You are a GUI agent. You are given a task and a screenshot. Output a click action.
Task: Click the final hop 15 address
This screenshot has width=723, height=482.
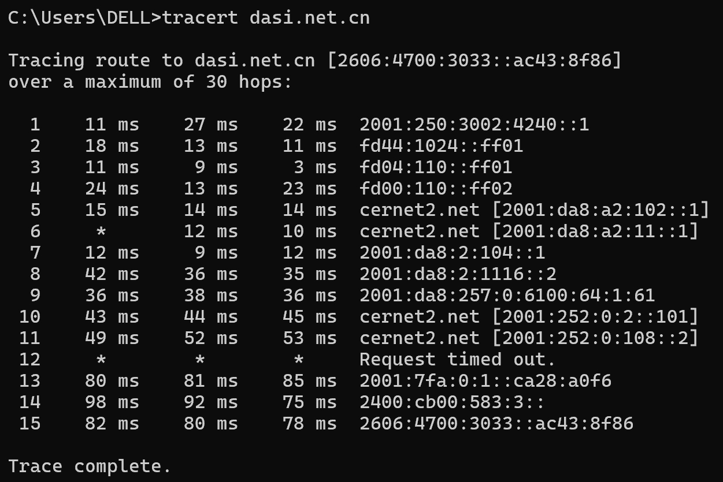point(496,424)
